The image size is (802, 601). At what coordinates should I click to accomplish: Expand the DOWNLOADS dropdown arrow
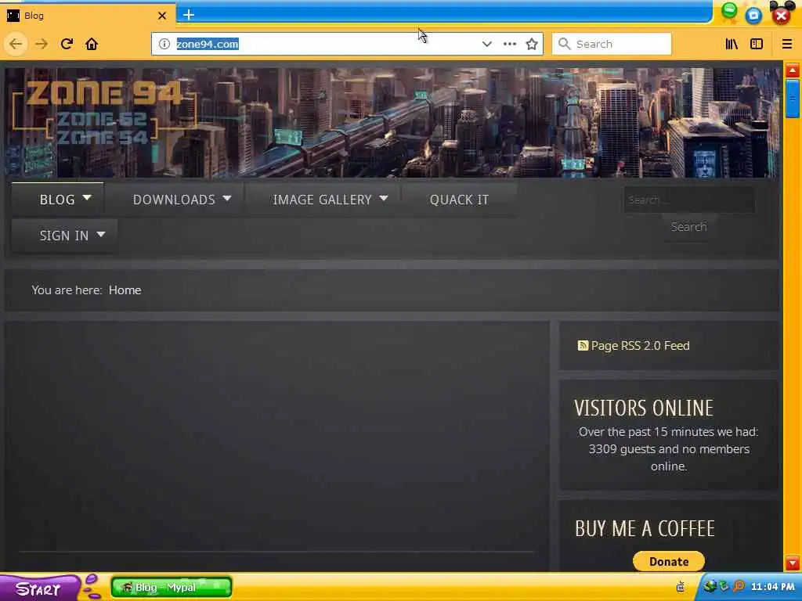click(x=227, y=198)
